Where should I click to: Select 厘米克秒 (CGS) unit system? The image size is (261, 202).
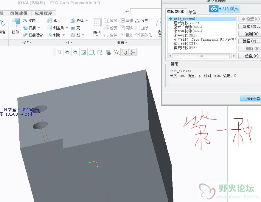coord(186,23)
